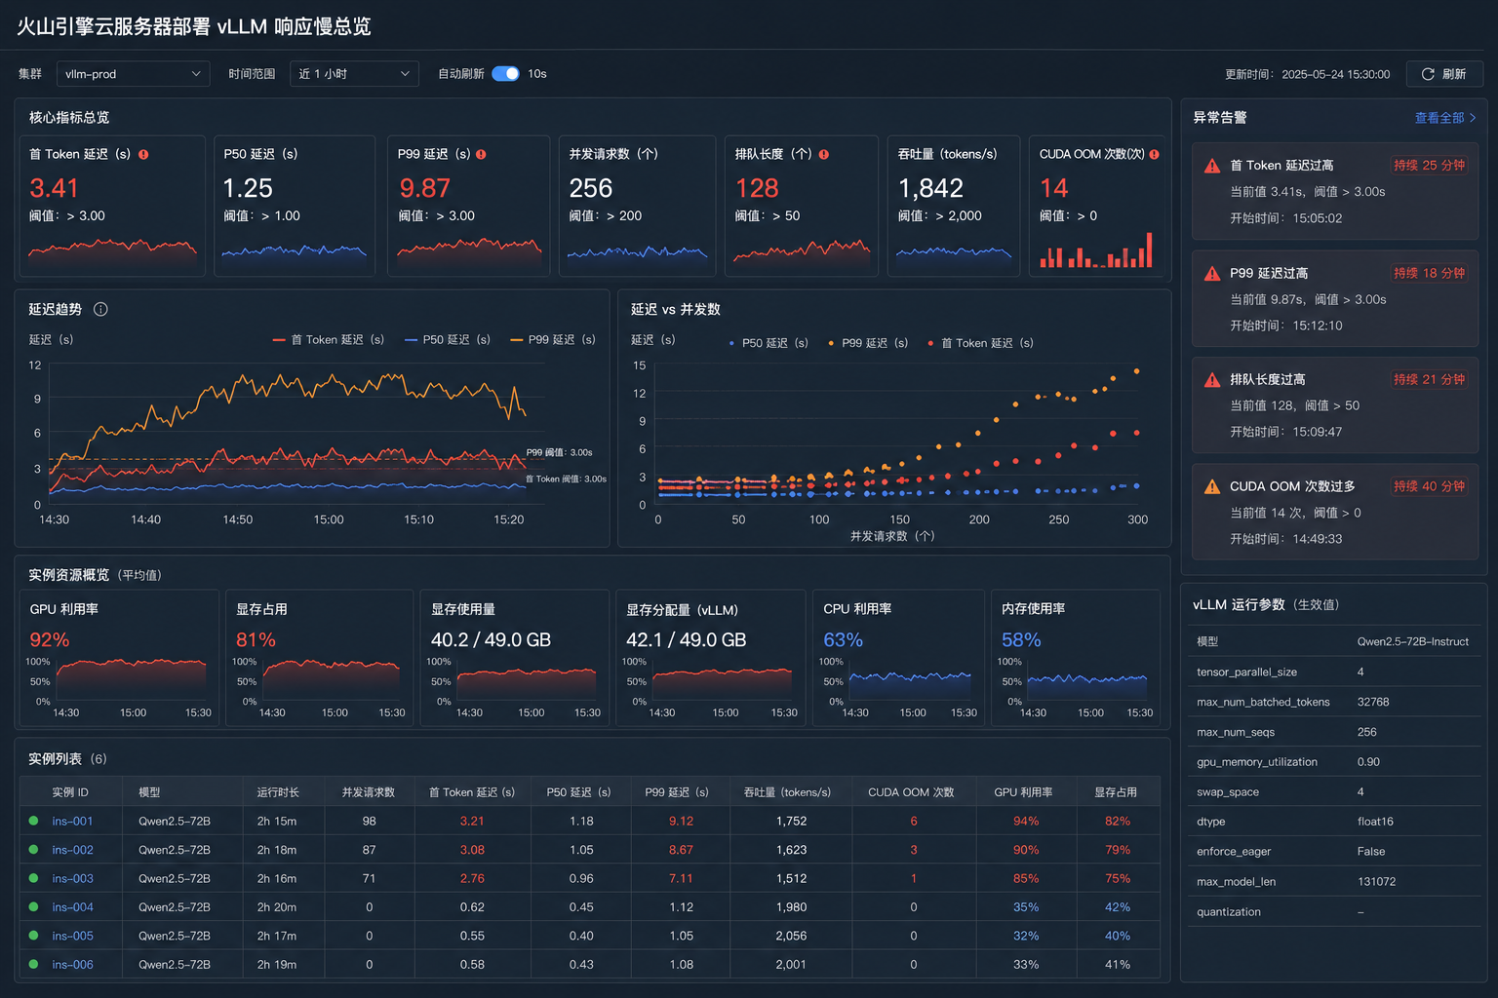Toggle P50 延迟 legend in 延迟趋势 chart
1498x998 pixels.
[448, 339]
